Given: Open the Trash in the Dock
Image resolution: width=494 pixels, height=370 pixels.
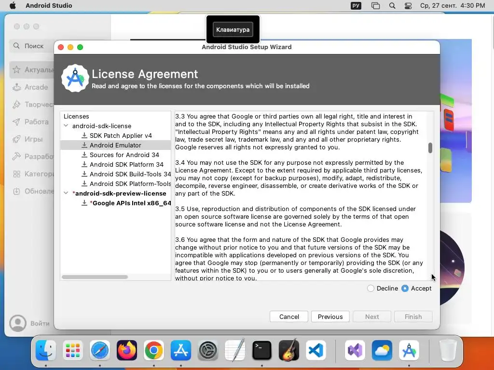Looking at the screenshot, I should 448,350.
